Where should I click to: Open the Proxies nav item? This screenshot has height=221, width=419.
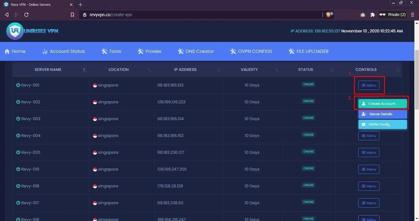tap(149, 51)
